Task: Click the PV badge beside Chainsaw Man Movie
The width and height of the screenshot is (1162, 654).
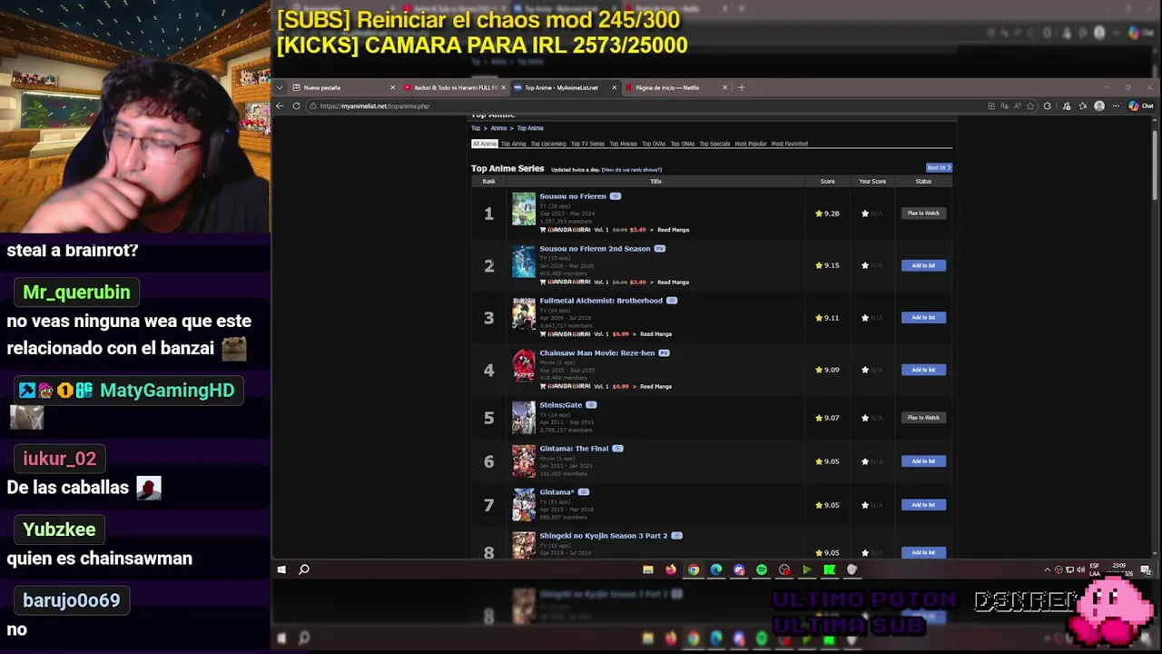Action: point(665,353)
